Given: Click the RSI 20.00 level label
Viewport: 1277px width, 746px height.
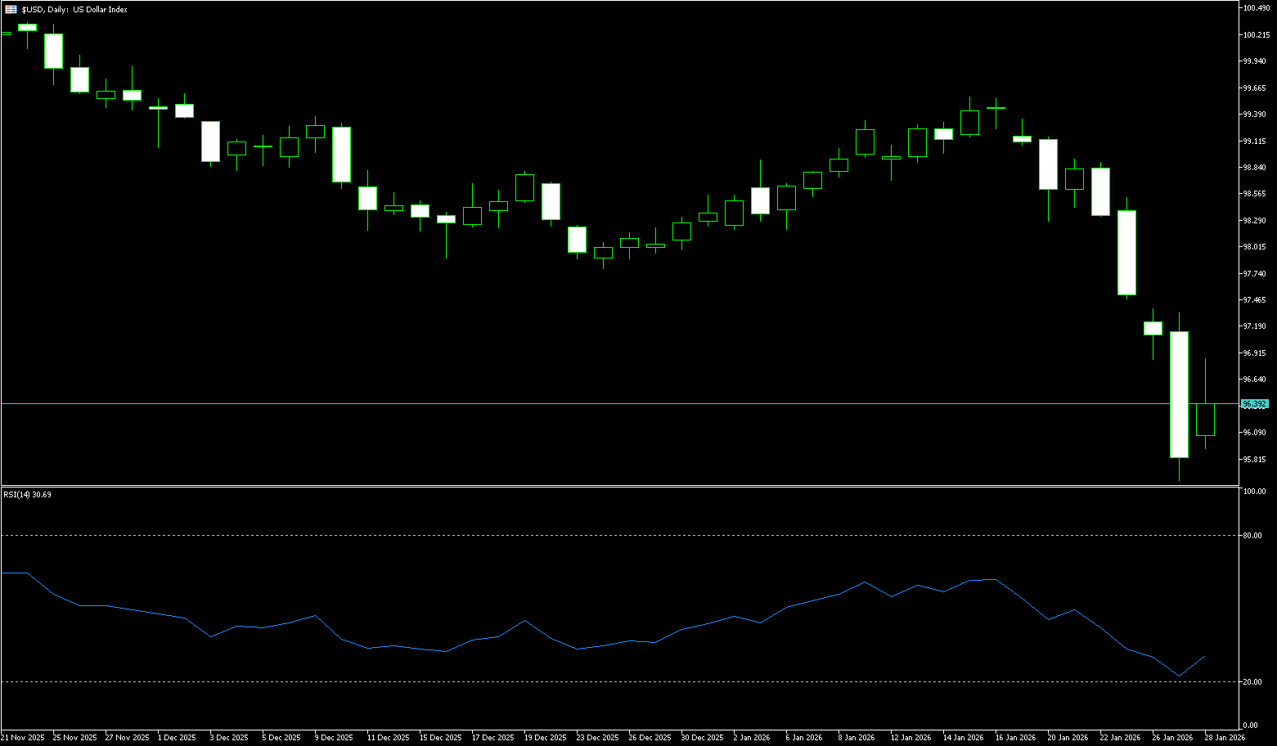Looking at the screenshot, I should point(1252,682).
